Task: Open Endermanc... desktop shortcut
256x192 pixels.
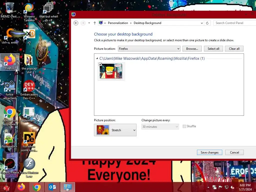Action: tap(29, 114)
